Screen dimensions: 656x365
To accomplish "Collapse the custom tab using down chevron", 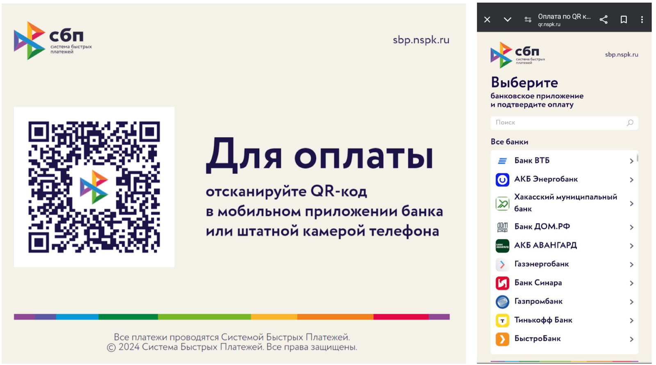I will point(508,20).
